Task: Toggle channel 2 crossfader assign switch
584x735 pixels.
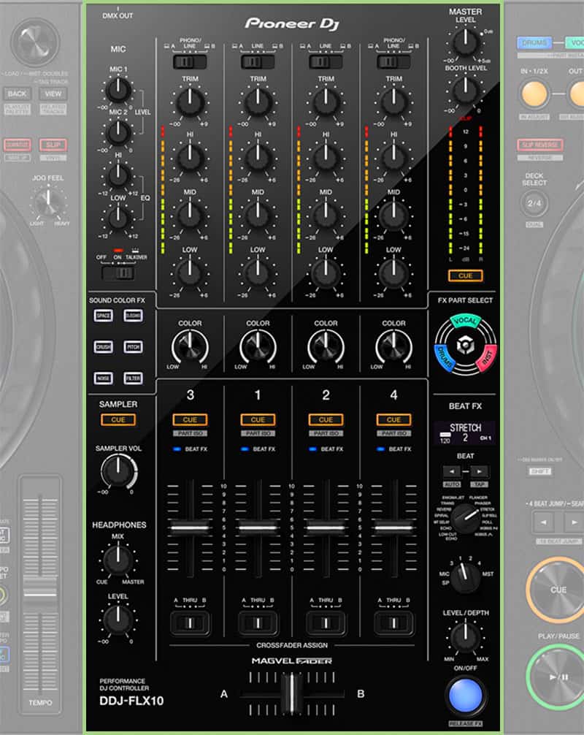Action: click(x=326, y=623)
